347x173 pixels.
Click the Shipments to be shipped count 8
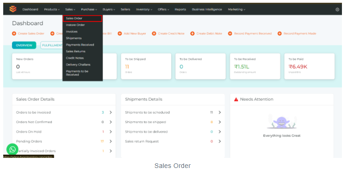[x=212, y=122]
